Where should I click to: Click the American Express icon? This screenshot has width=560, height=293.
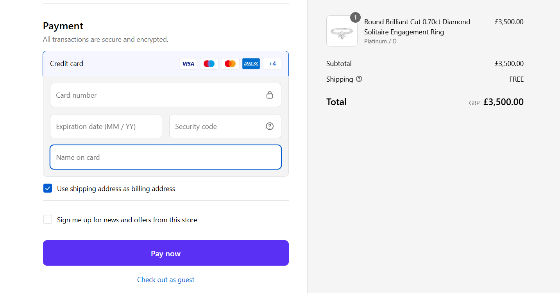(251, 64)
